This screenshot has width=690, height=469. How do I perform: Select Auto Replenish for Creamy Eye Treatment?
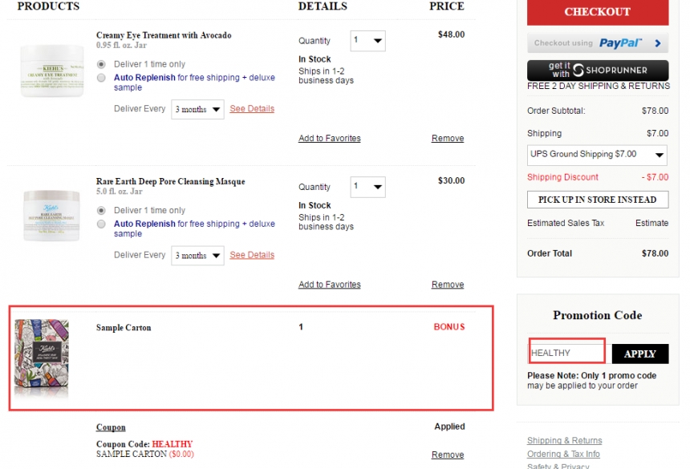(x=101, y=78)
